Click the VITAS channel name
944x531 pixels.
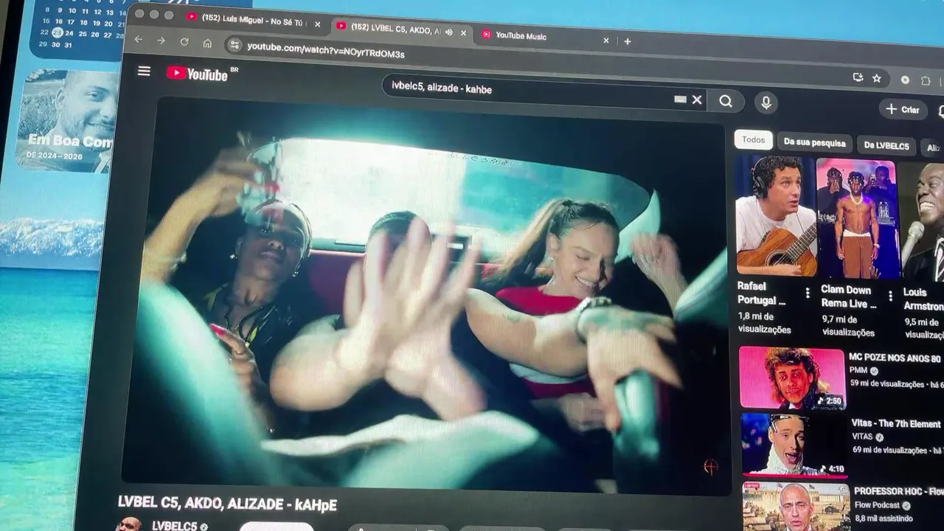tap(862, 437)
